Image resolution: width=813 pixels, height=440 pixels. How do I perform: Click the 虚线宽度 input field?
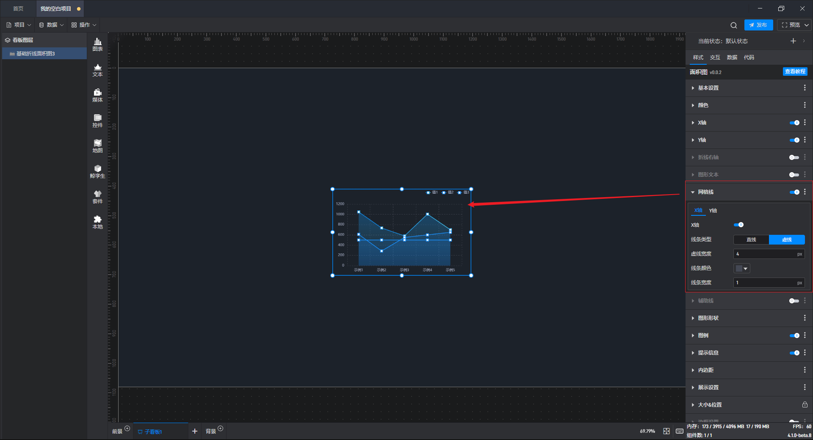coord(769,254)
